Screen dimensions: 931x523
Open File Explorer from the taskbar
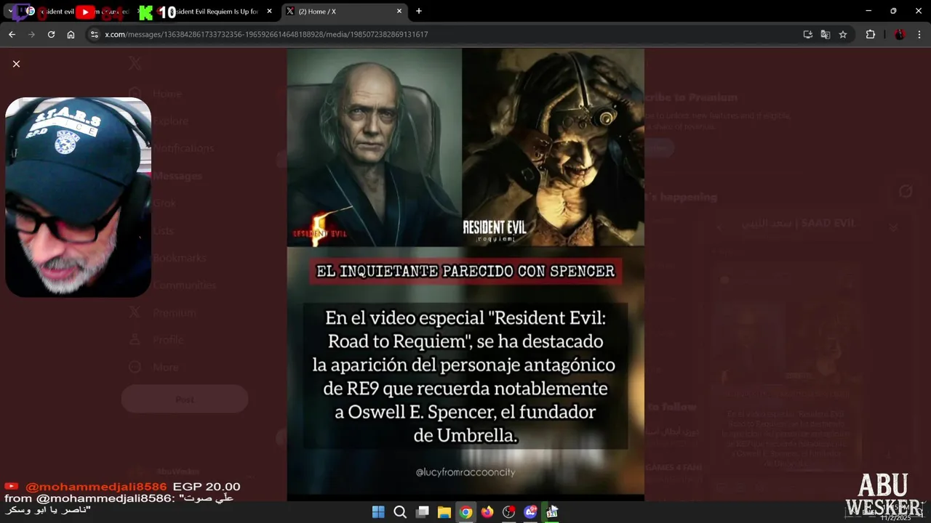pyautogui.click(x=444, y=512)
